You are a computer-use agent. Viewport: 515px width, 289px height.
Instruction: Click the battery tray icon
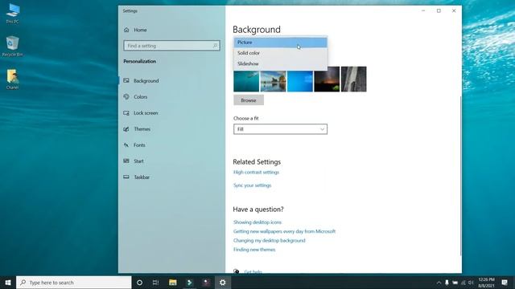click(455, 283)
